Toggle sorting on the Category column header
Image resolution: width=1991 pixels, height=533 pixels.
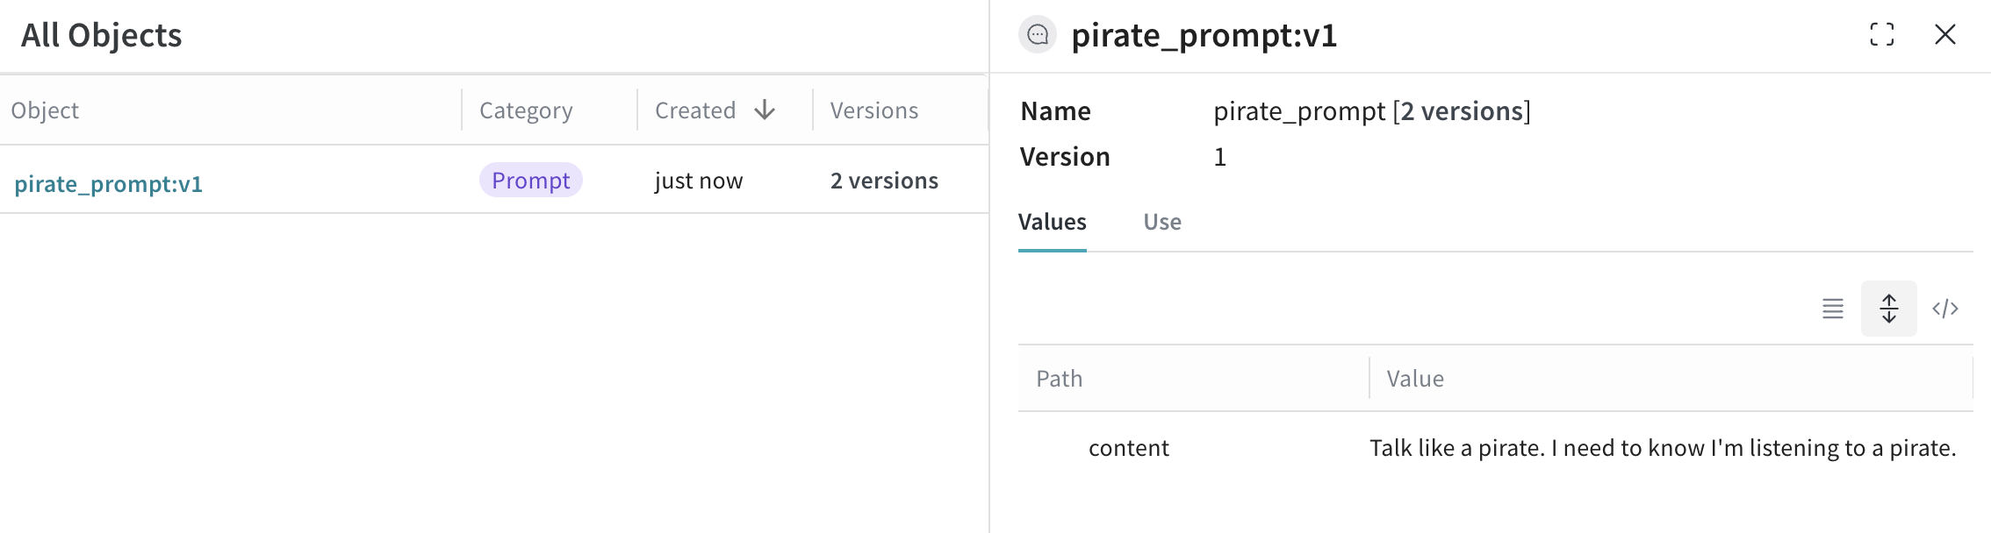pyautogui.click(x=525, y=110)
